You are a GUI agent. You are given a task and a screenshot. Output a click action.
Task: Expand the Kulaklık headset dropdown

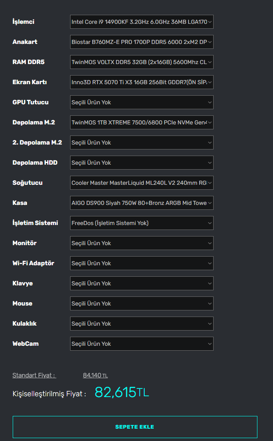tap(141, 324)
